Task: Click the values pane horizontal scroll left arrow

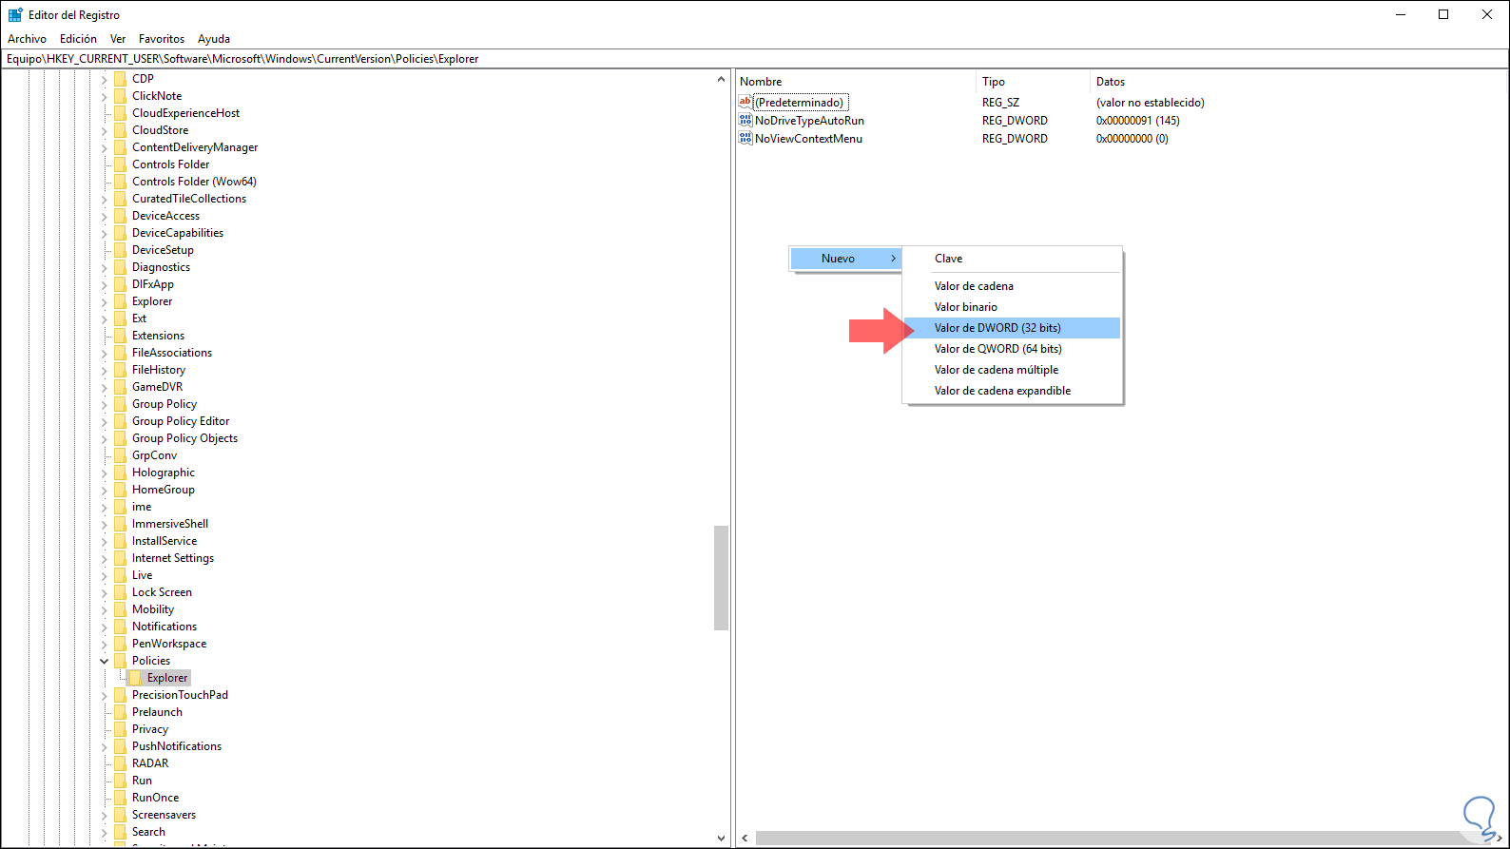Action: tap(745, 839)
